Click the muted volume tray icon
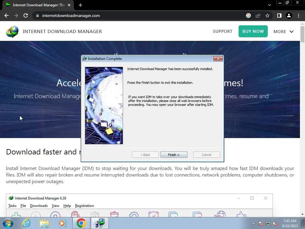305x229 pixels. [x=275, y=223]
